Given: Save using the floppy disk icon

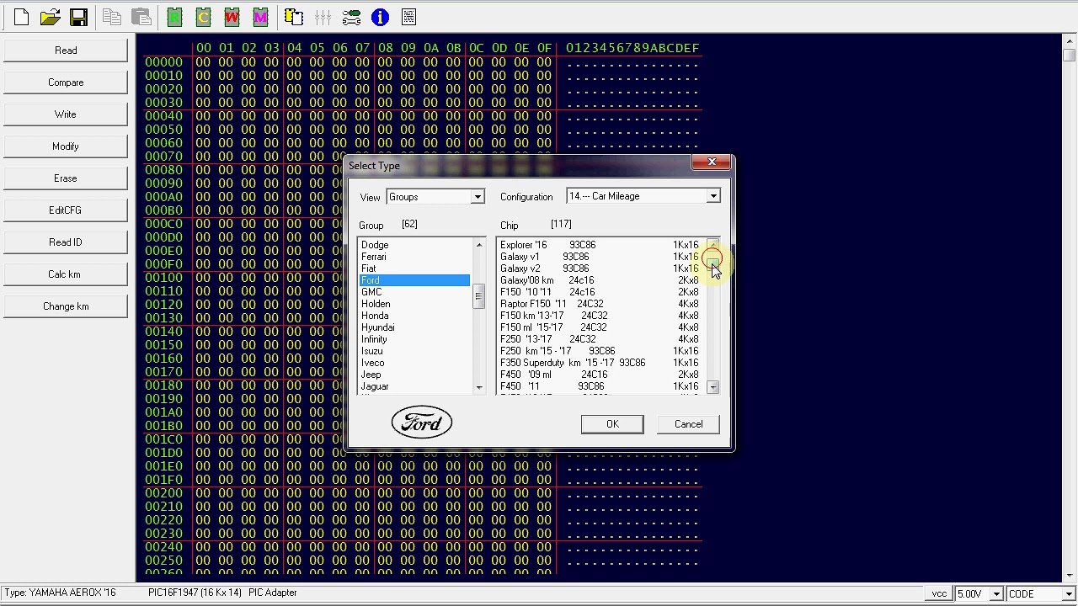Looking at the screenshot, I should [x=78, y=17].
